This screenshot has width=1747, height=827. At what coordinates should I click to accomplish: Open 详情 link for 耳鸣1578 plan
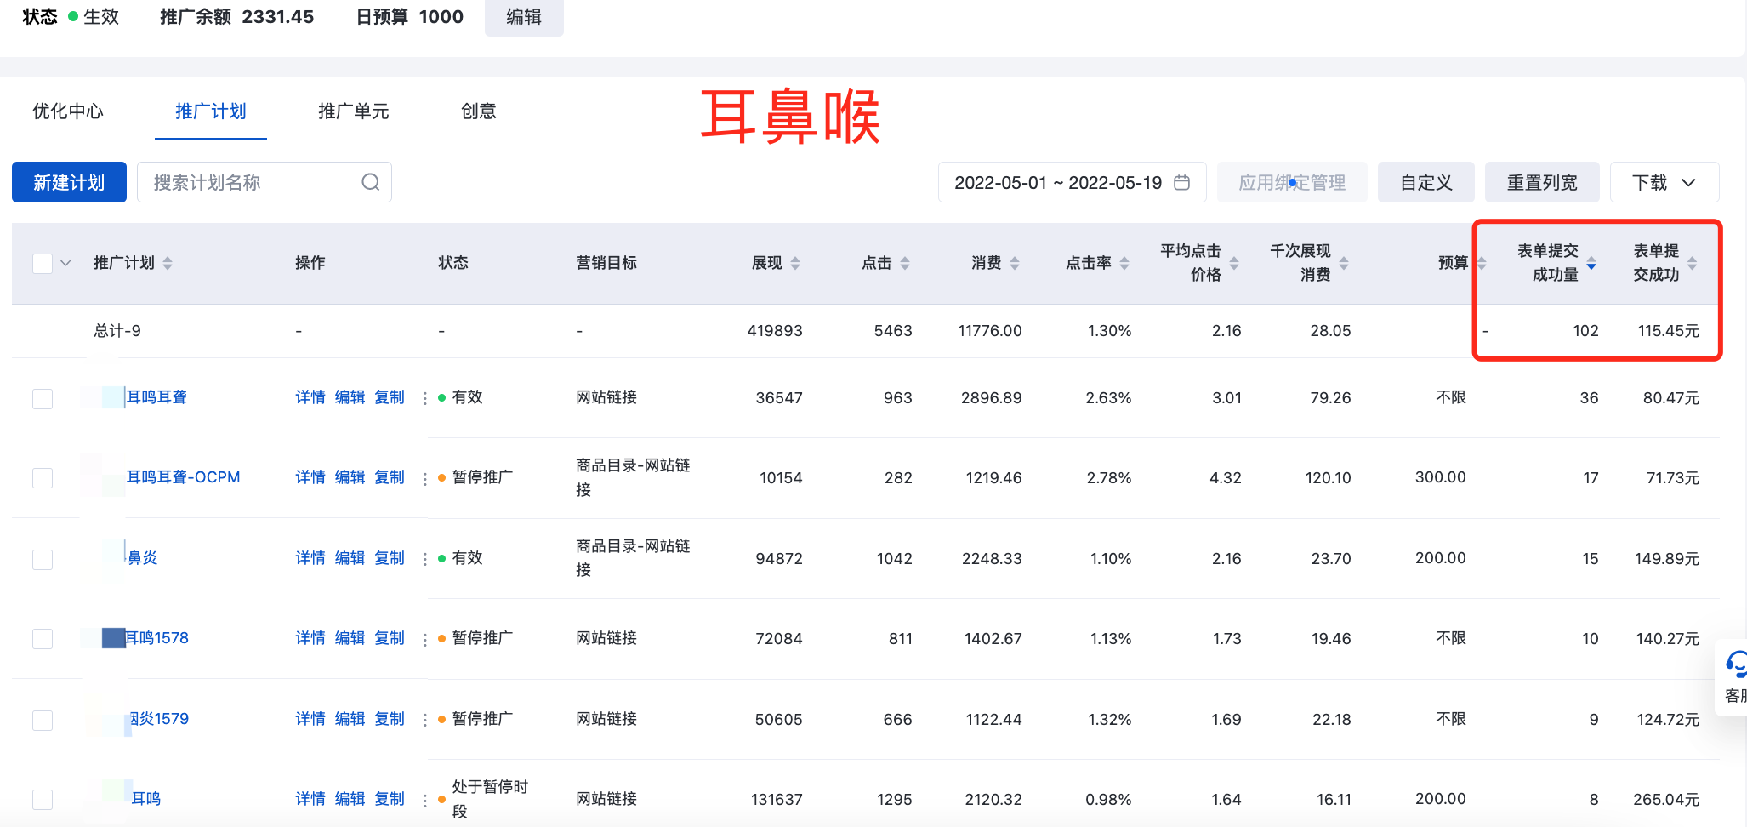(310, 638)
